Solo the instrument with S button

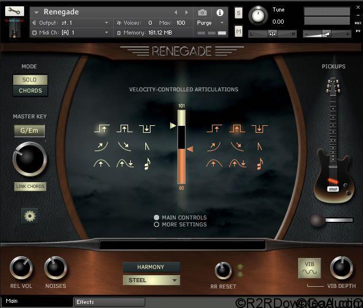coord(238,13)
